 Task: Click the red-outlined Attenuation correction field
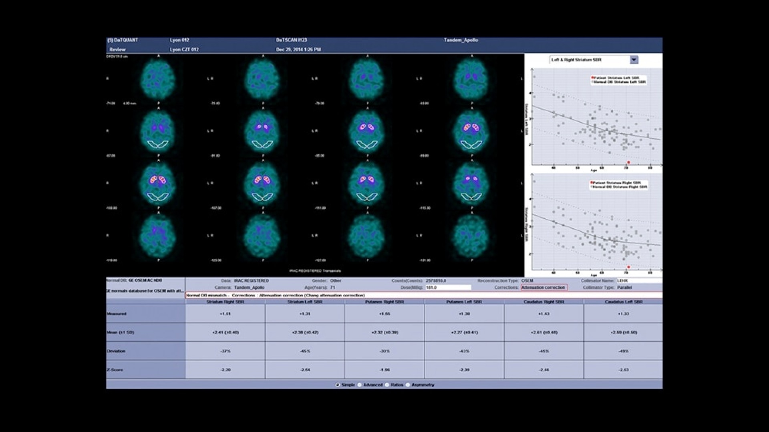544,287
